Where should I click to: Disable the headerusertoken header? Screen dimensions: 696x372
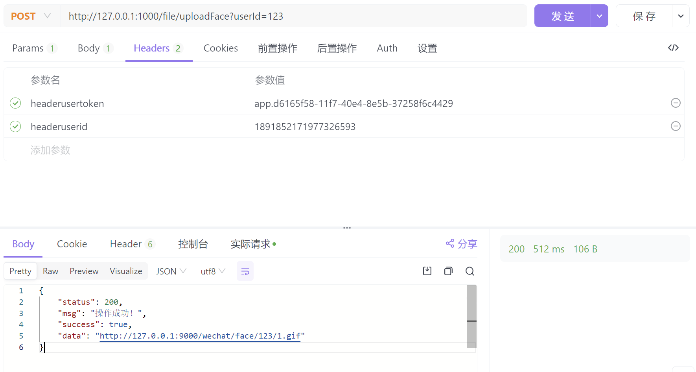15,103
